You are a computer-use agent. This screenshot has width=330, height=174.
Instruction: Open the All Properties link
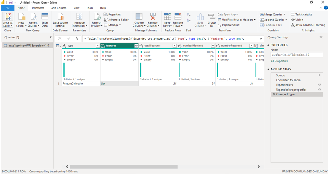point(279,61)
